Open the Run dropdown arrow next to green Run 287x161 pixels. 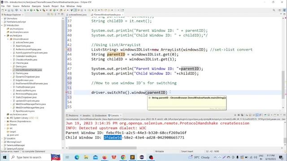[x=34, y=10]
